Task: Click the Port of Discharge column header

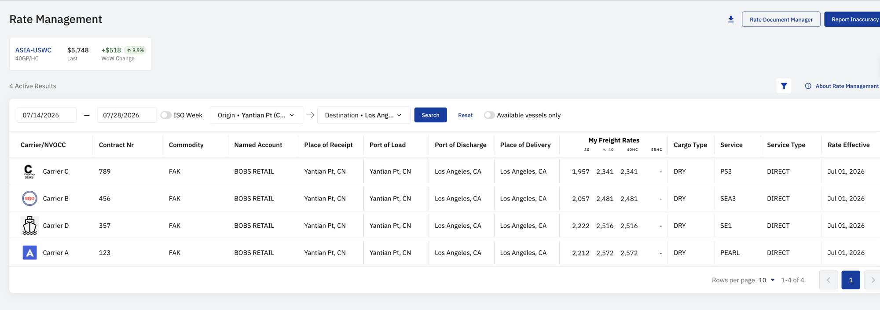Action: tap(461, 145)
